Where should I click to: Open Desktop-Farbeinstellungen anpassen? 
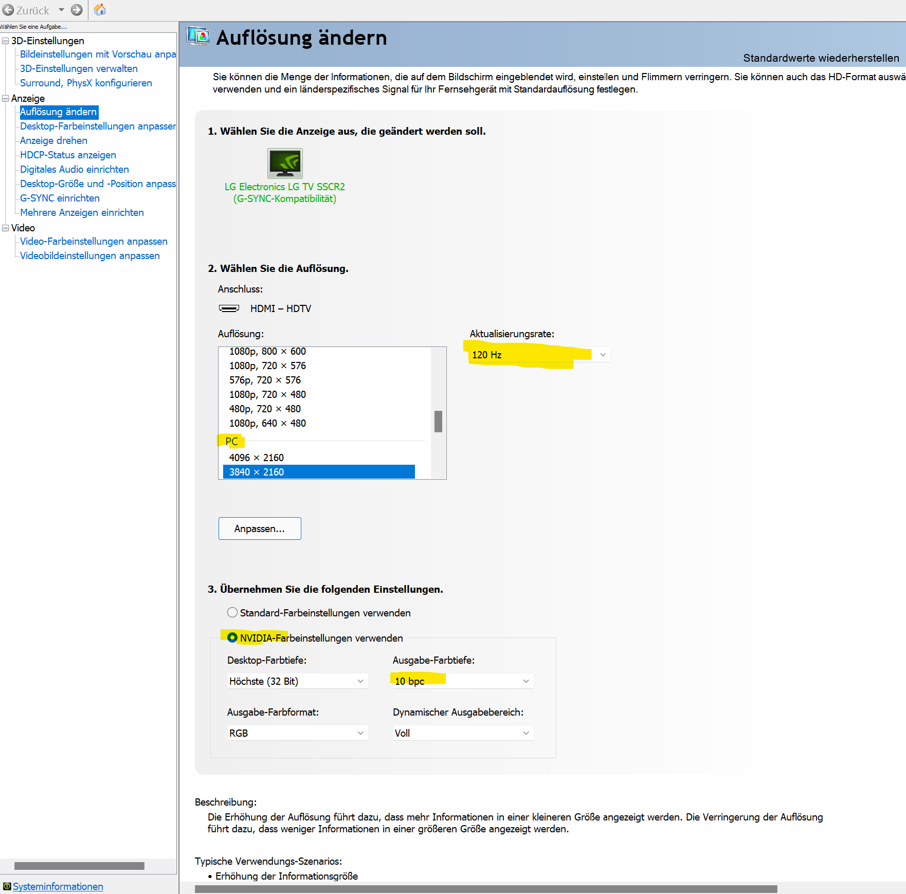(x=98, y=126)
